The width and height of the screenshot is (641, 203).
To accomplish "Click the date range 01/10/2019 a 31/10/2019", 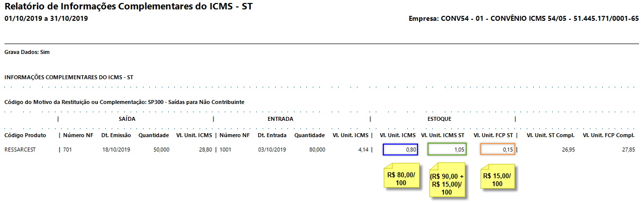I will point(46,18).
